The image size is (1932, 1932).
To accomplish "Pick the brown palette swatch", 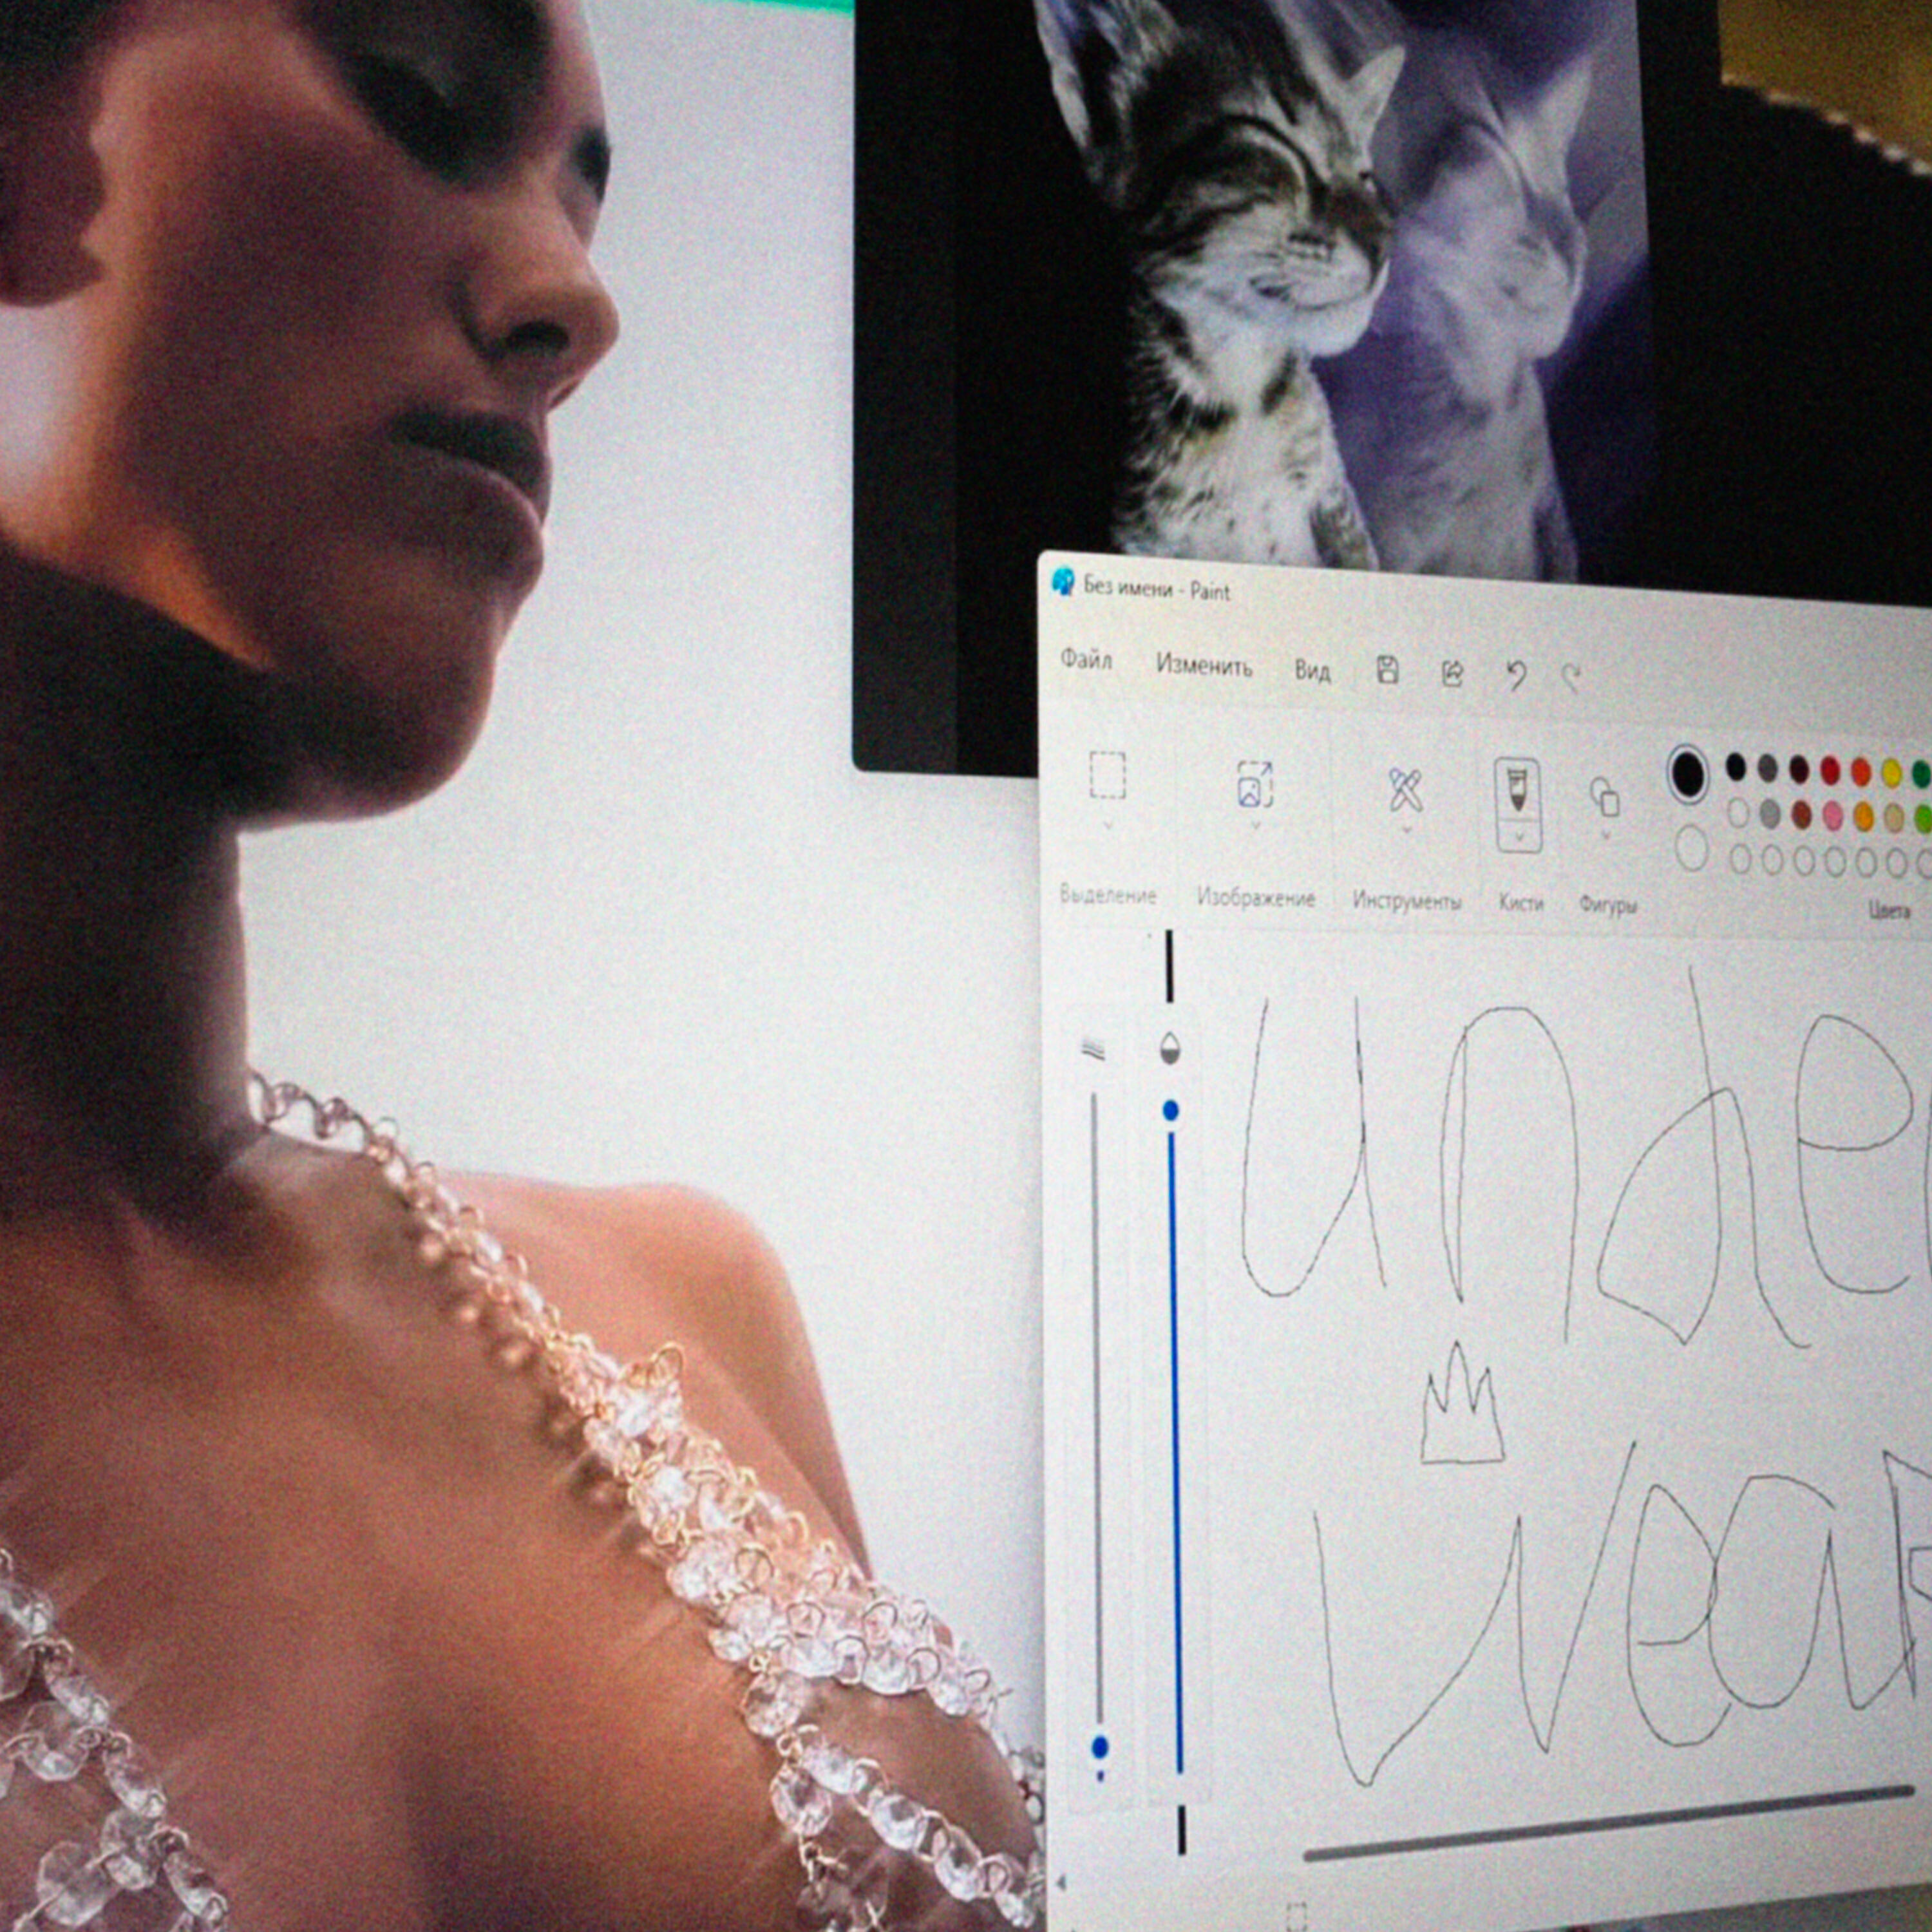I will pyautogui.click(x=1802, y=814).
